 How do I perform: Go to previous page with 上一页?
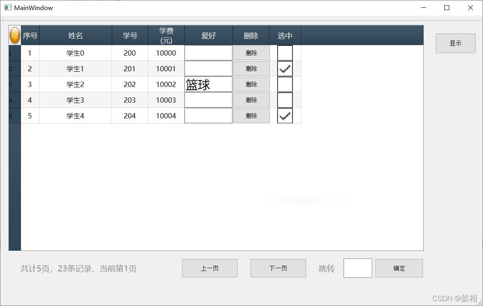pos(210,268)
